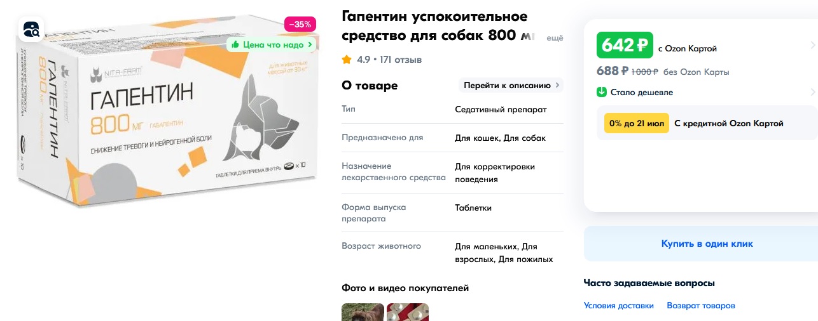This screenshot has height=321, width=818.
Task: Open the main Гапентин product image
Action: tap(167, 115)
